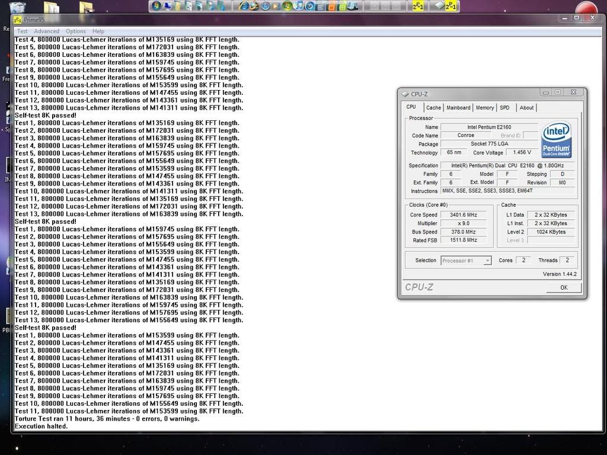
Task: Open the Recycle Bin on the desktop
Action: [x=17, y=7]
